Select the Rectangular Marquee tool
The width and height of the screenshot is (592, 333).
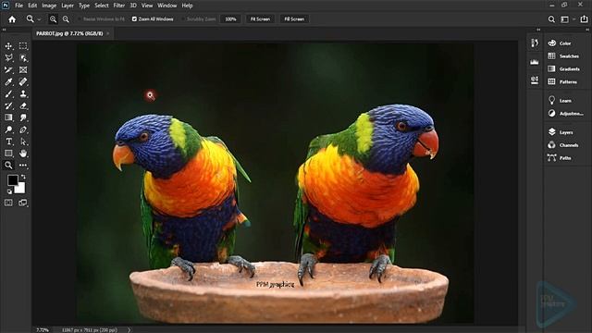pyautogui.click(x=23, y=46)
